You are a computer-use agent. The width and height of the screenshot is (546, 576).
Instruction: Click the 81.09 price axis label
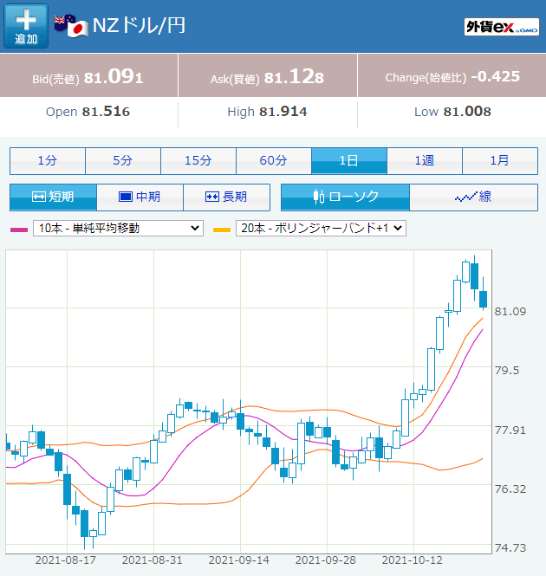tap(510, 312)
